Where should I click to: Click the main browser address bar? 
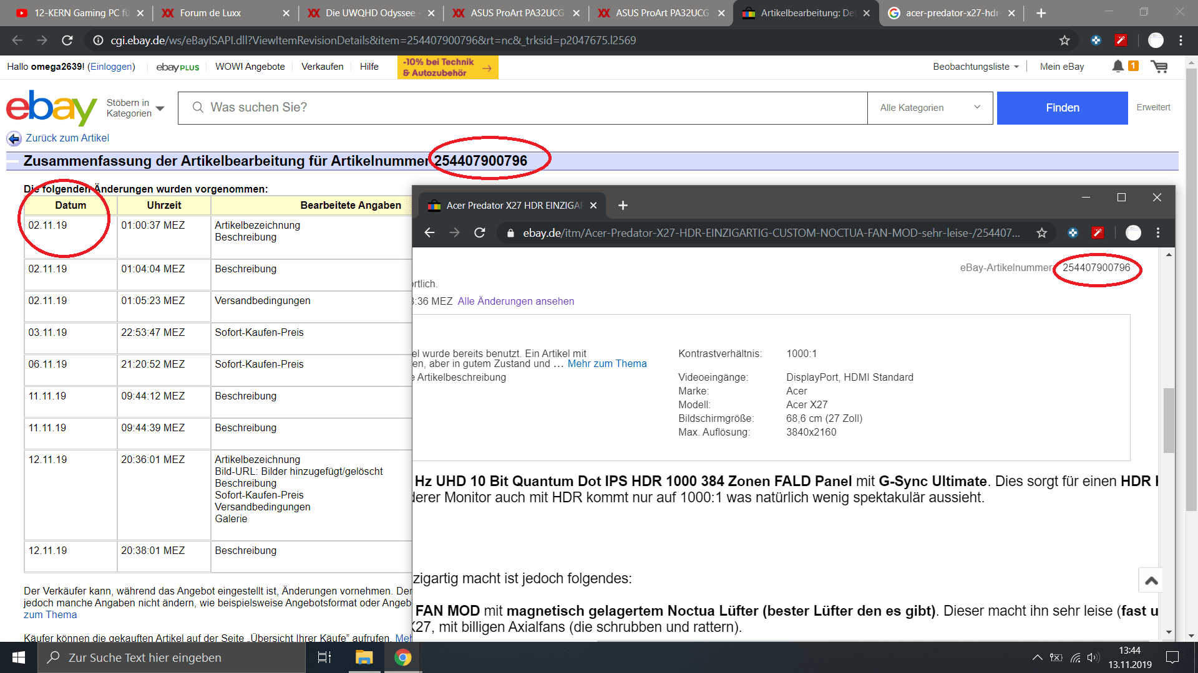pyautogui.click(x=574, y=41)
